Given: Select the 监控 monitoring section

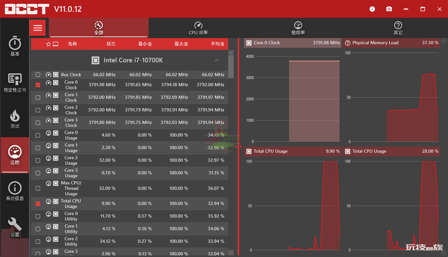Looking at the screenshot, I should (x=15, y=155).
